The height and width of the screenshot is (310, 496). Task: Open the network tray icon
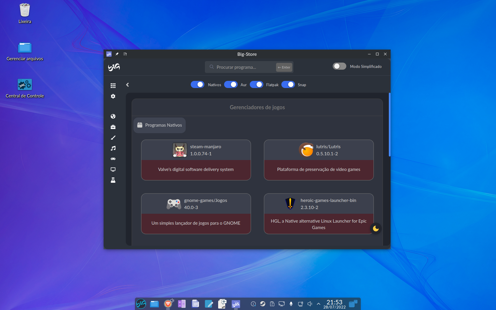[301, 304]
